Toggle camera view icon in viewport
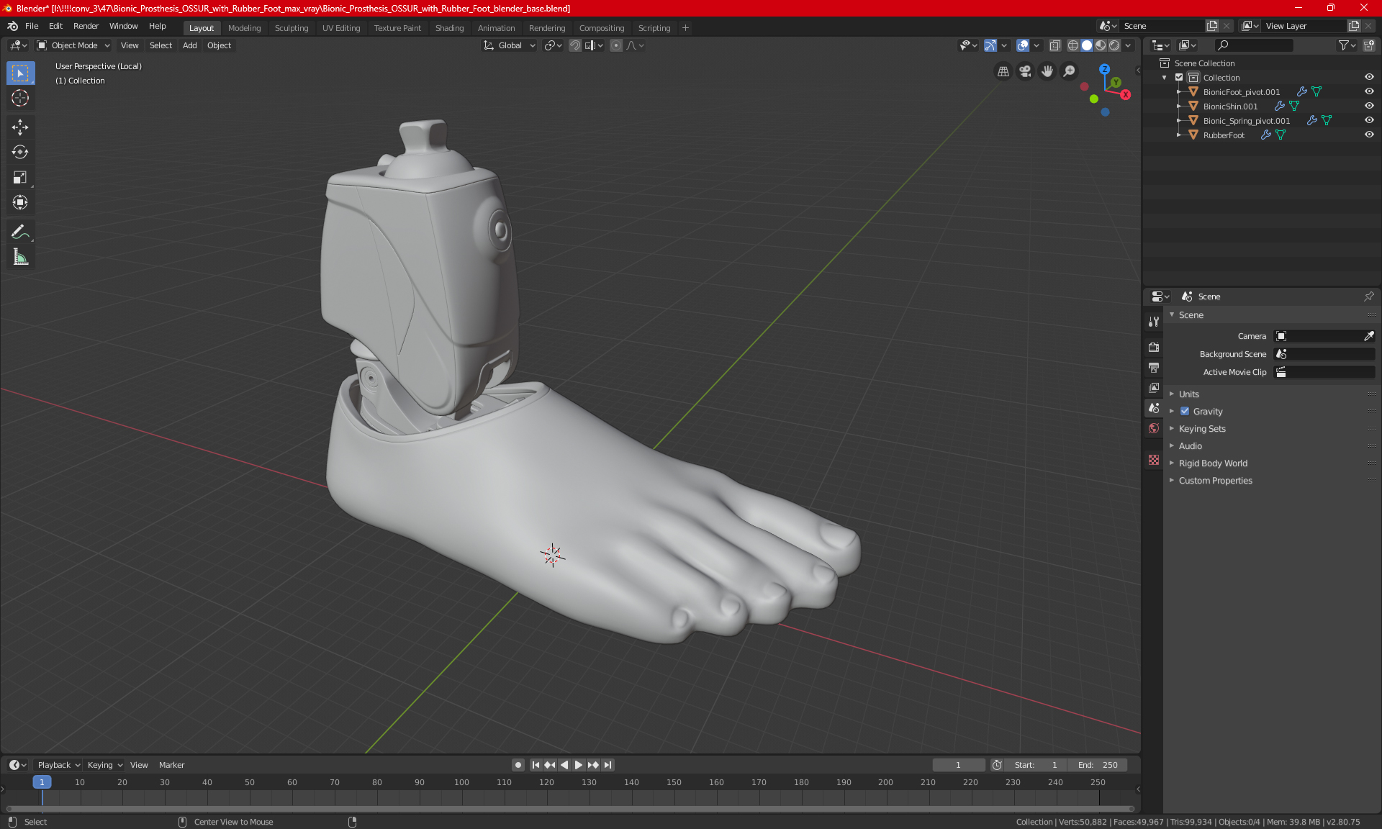Viewport: 1382px width, 829px height. (1025, 71)
